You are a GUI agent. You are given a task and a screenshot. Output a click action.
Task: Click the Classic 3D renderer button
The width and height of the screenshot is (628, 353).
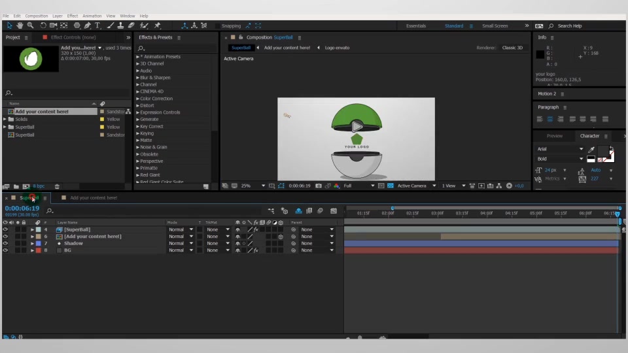(512, 48)
